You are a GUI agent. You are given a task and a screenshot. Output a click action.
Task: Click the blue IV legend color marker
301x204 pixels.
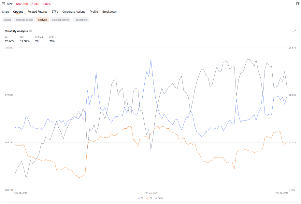(x=139, y=198)
